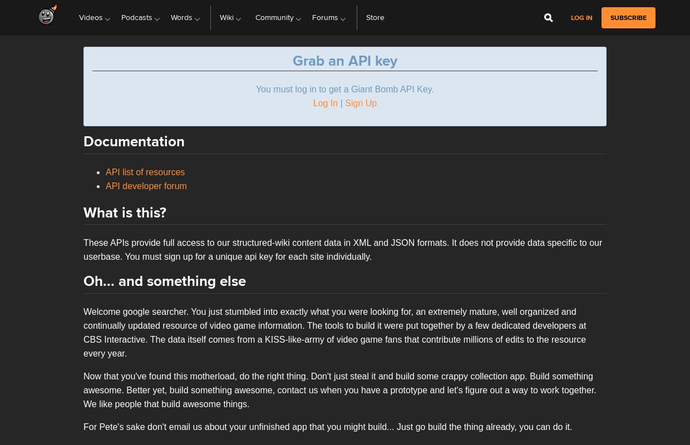Click the Giant Bomb logo icon
690x445 pixels.
(47, 15)
